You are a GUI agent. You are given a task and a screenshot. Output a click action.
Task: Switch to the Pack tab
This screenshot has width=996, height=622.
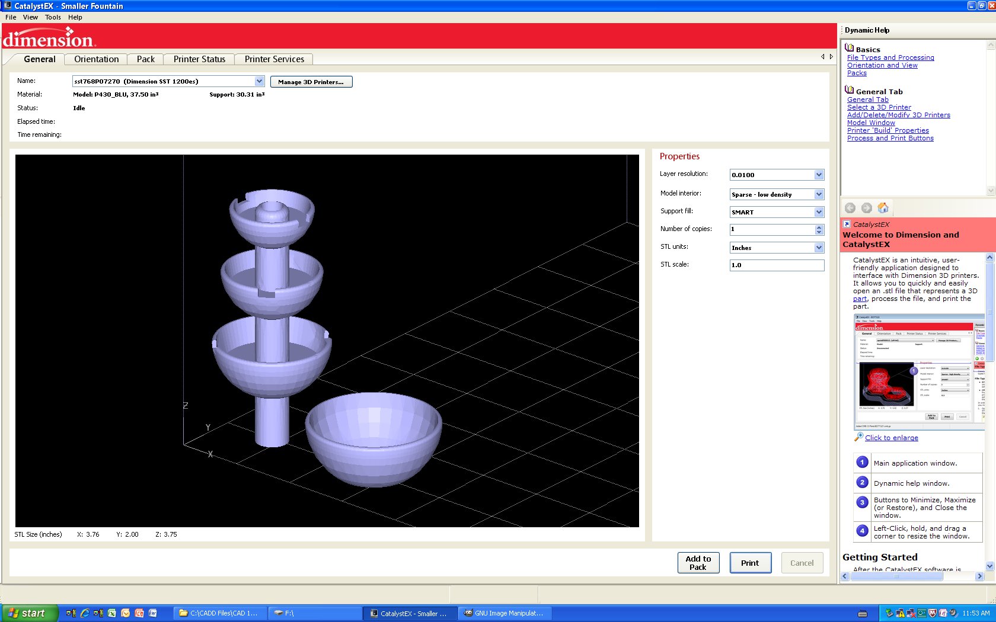pos(146,59)
